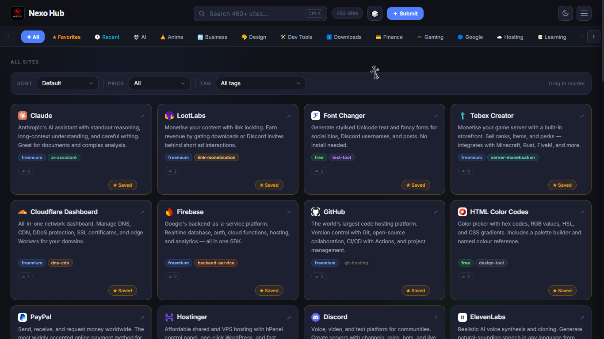Click the Discord logo icon
604x339 pixels.
point(316,317)
